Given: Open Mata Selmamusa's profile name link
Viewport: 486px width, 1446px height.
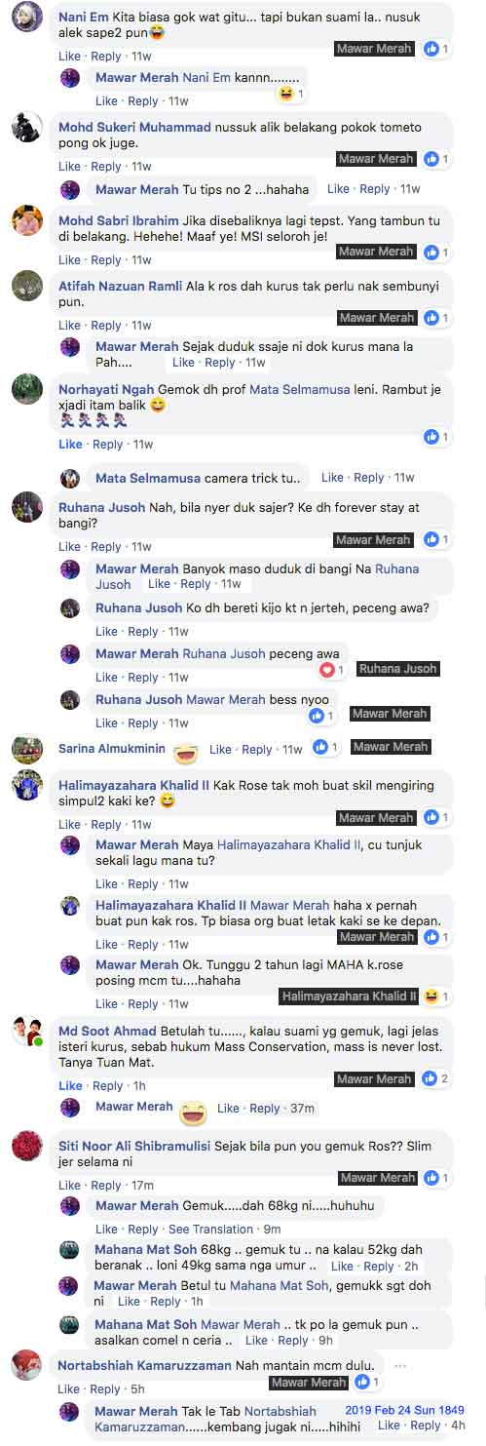Looking at the screenshot, I should pyautogui.click(x=148, y=478).
